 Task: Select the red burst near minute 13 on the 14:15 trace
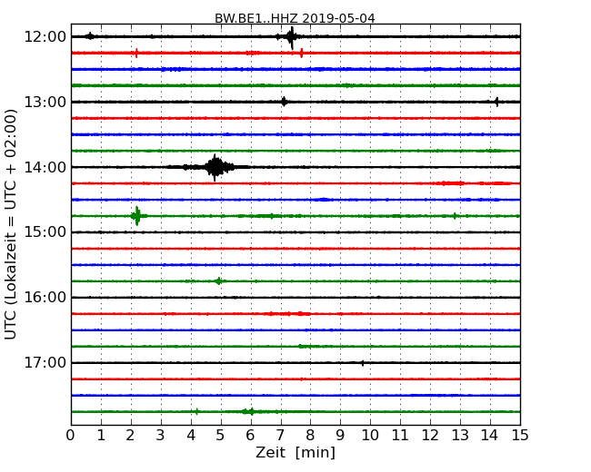452,183
